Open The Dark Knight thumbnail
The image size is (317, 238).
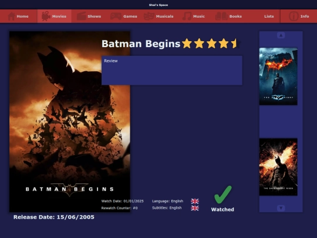click(x=278, y=76)
